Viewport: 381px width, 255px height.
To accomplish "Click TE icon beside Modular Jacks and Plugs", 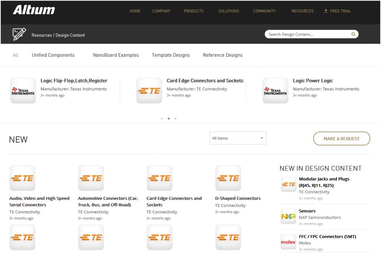I will (x=288, y=184).
